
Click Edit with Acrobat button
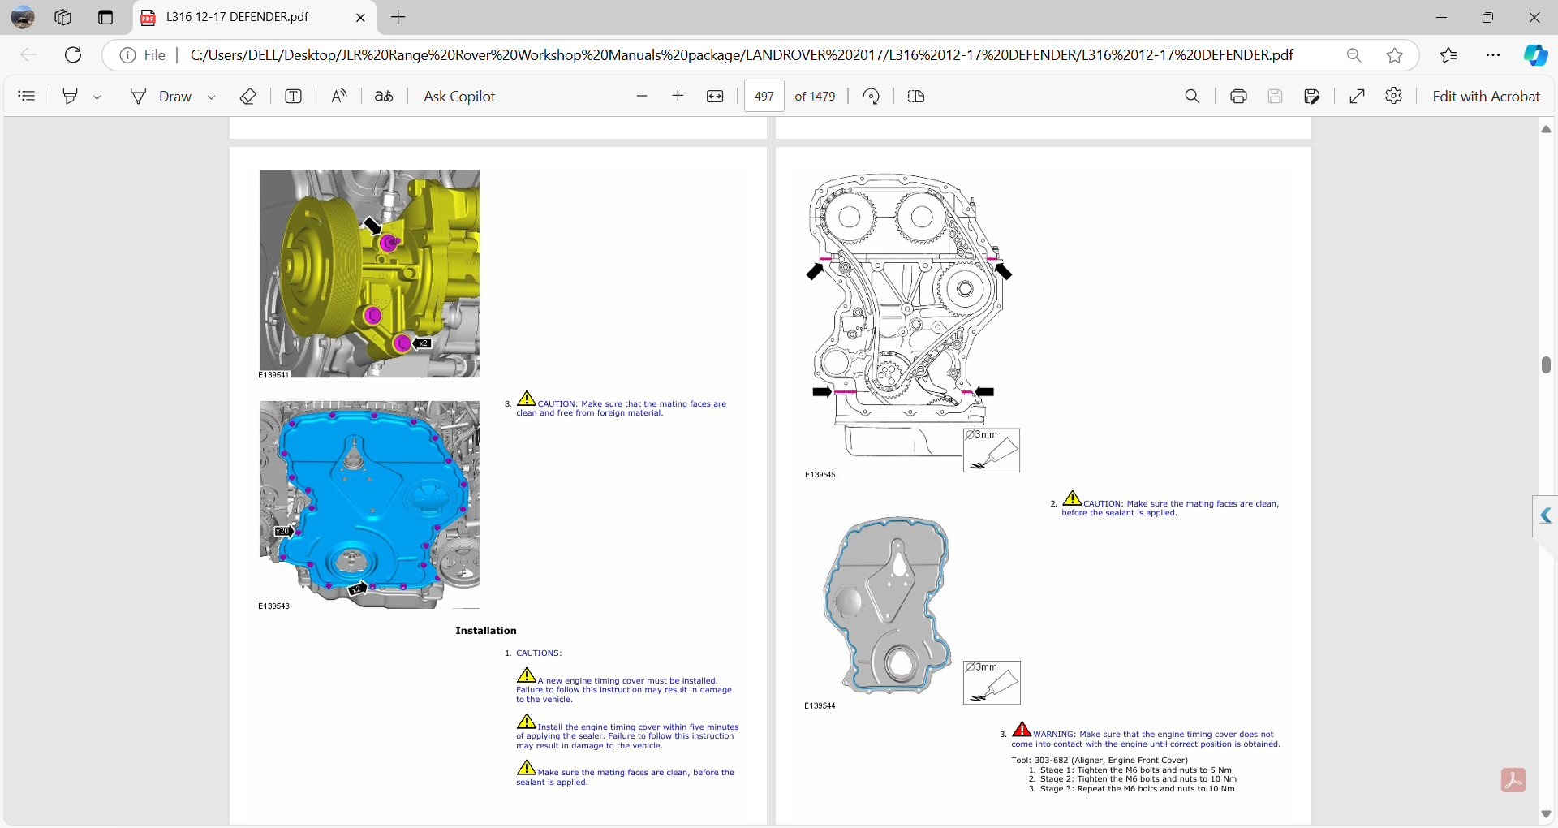point(1486,96)
